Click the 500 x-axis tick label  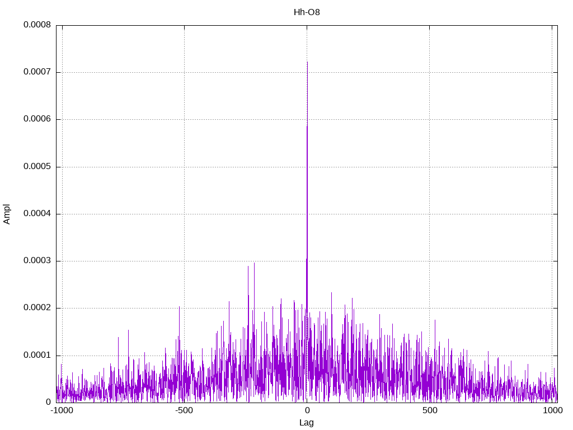(430, 410)
